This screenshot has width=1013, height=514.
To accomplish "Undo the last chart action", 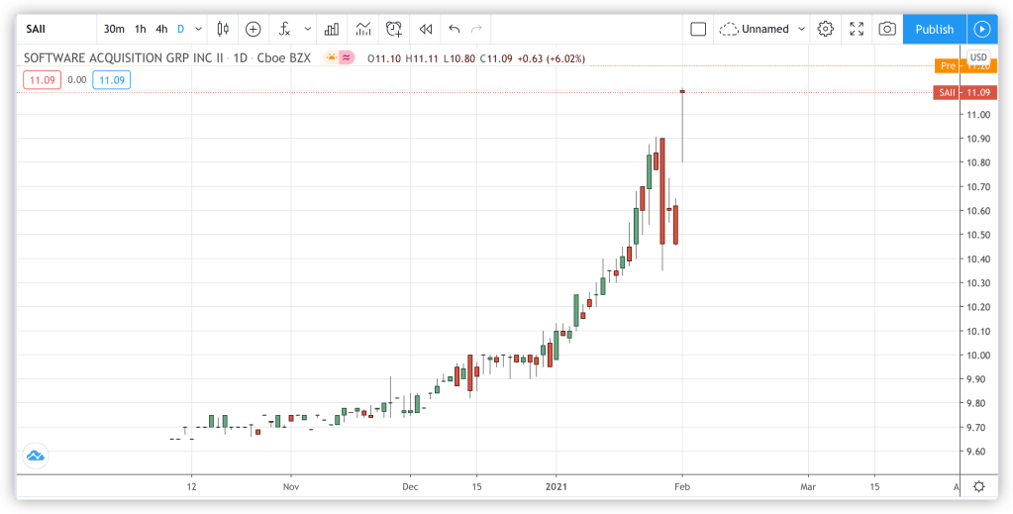I will pos(455,29).
